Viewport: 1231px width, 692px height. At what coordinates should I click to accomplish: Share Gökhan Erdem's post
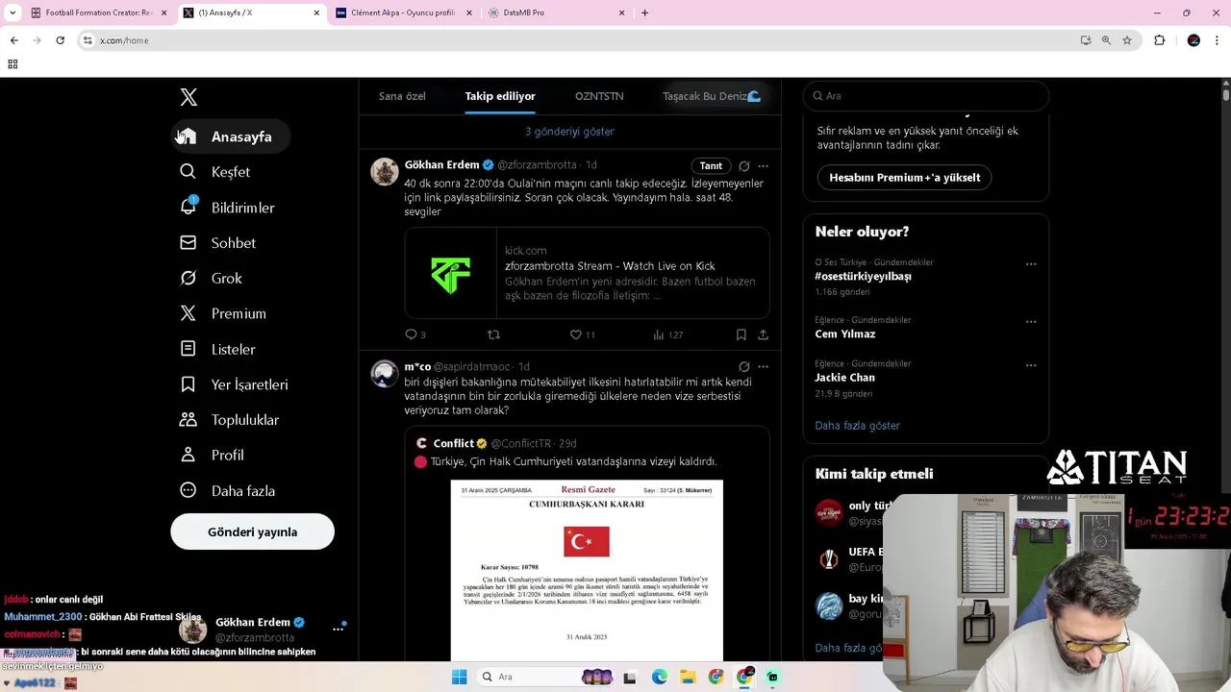763,334
